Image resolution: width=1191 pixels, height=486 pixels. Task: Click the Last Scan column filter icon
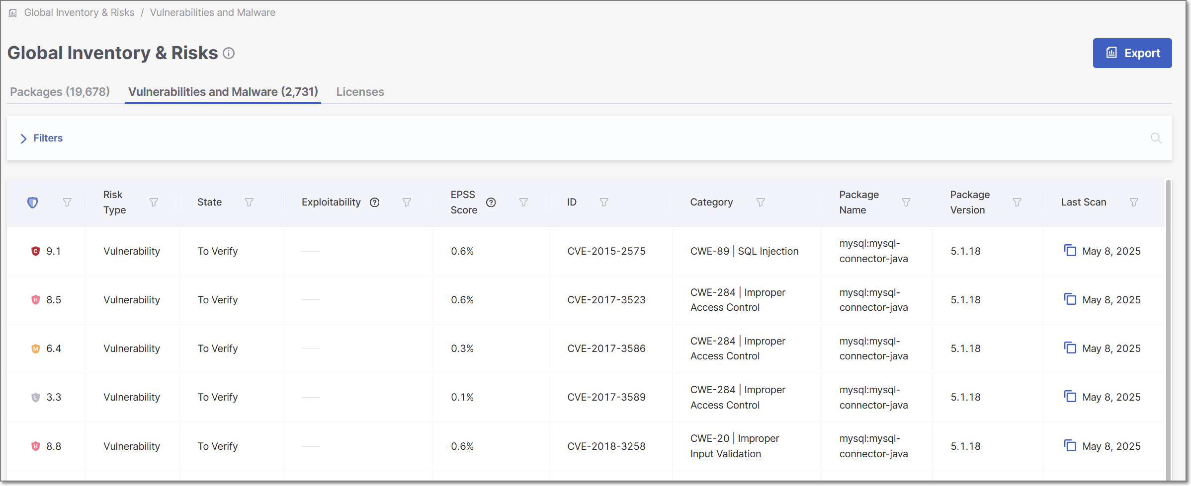click(x=1134, y=202)
